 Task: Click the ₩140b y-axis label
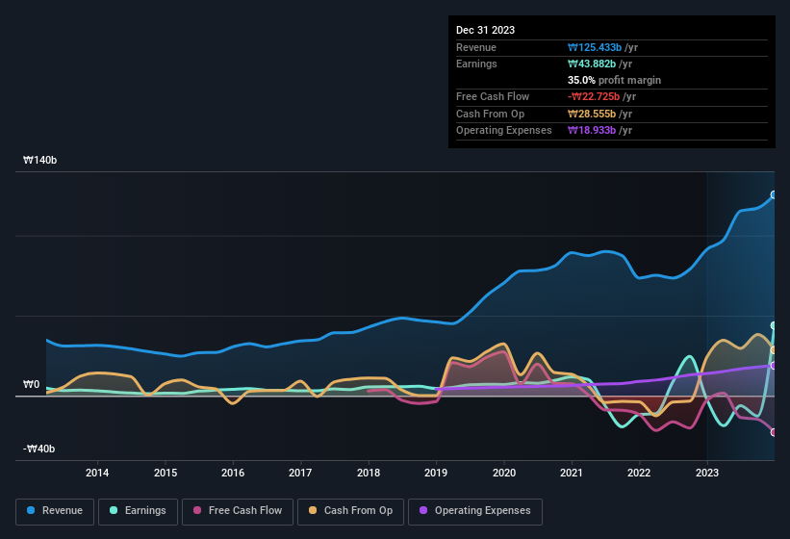(x=39, y=160)
